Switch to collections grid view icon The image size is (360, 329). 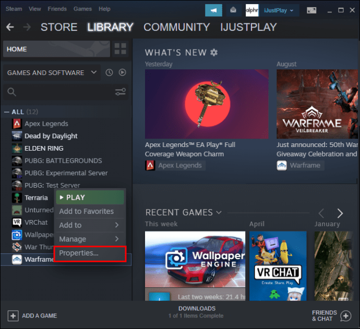(x=121, y=48)
